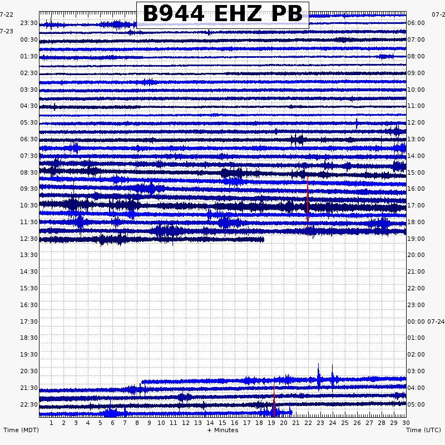Select the minute tick label 15
This screenshot has height=445, width=445.
222,423
